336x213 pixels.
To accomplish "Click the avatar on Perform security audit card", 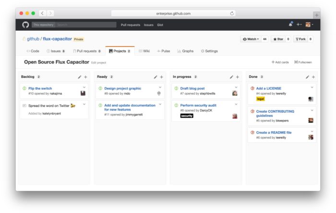I will 235,116.
